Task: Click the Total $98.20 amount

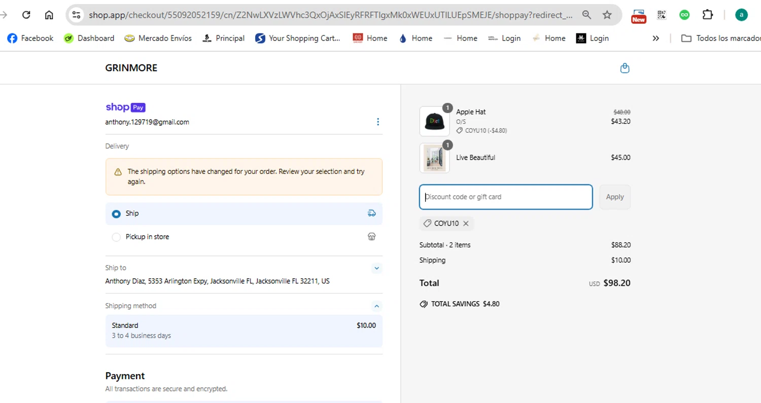Action: coord(616,283)
